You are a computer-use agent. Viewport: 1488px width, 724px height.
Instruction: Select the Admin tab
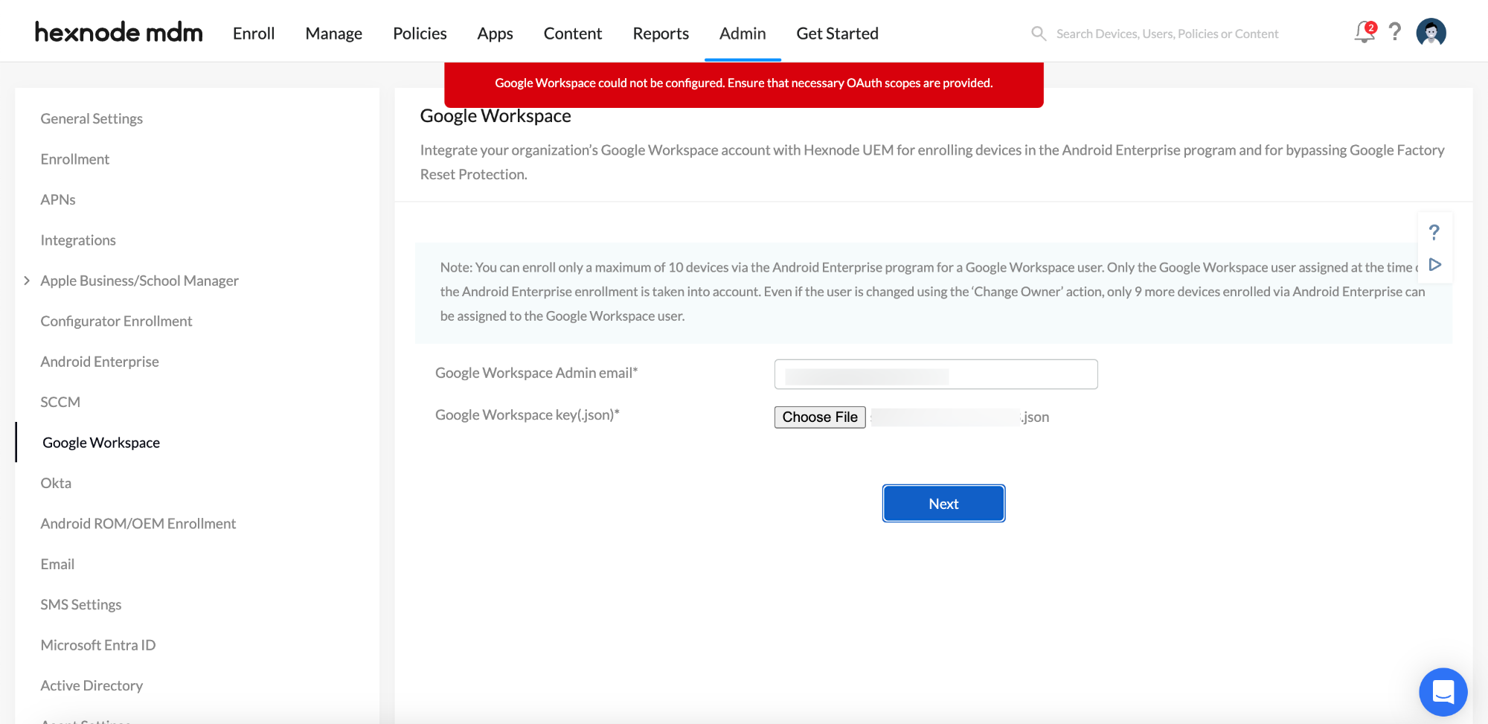[743, 33]
